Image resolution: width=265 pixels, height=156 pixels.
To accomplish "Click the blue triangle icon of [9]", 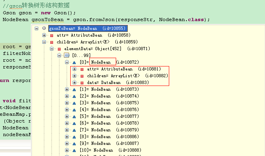I will click(74, 144).
